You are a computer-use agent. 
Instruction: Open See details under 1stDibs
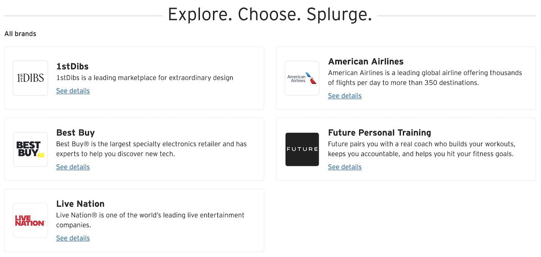click(73, 91)
